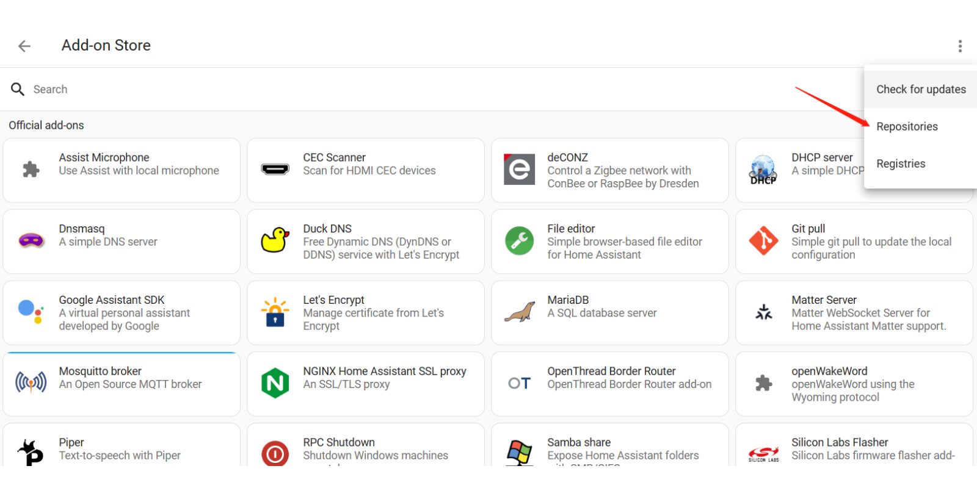The image size is (977, 488).
Task: Click the OpenThread Border Router OT icon
Action: pyautogui.click(x=519, y=383)
